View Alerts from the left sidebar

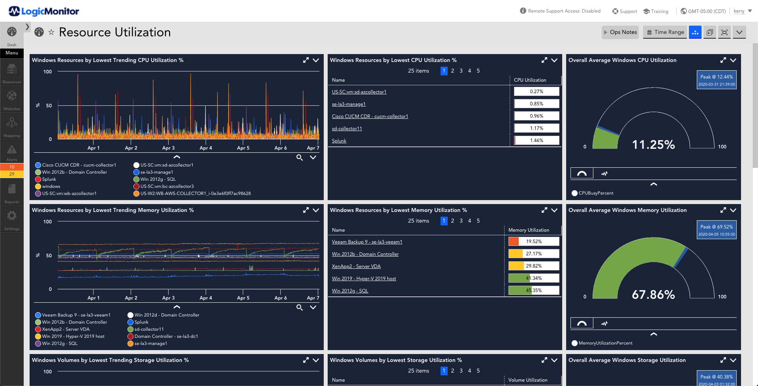[11, 152]
